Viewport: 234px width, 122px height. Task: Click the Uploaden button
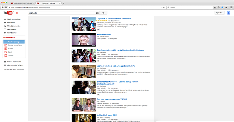(219, 13)
